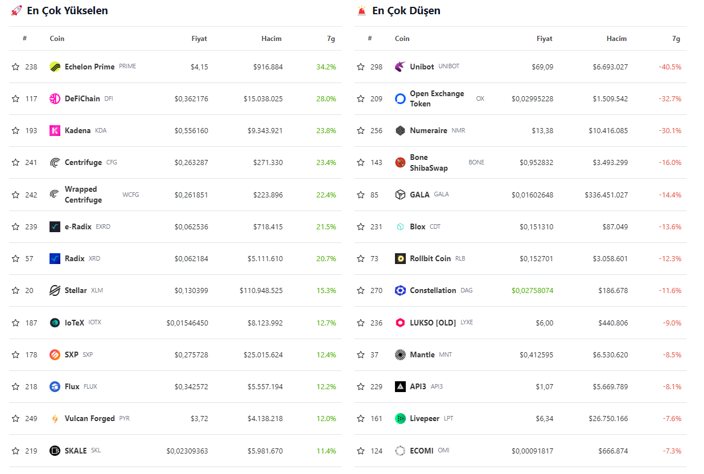
Task: Toggle favorite star for Radix
Action: point(15,258)
